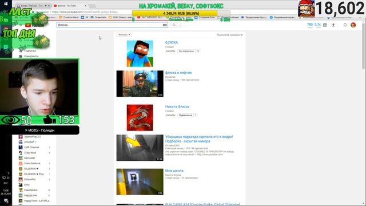The width and height of the screenshot is (366, 206).
Task: Open the ФЛЮХА channel link
Action: point(172,42)
